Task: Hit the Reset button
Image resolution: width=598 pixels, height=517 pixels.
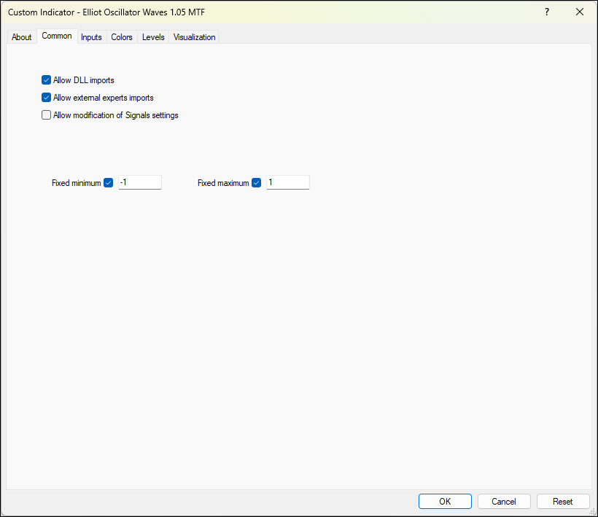Action: coord(563,502)
